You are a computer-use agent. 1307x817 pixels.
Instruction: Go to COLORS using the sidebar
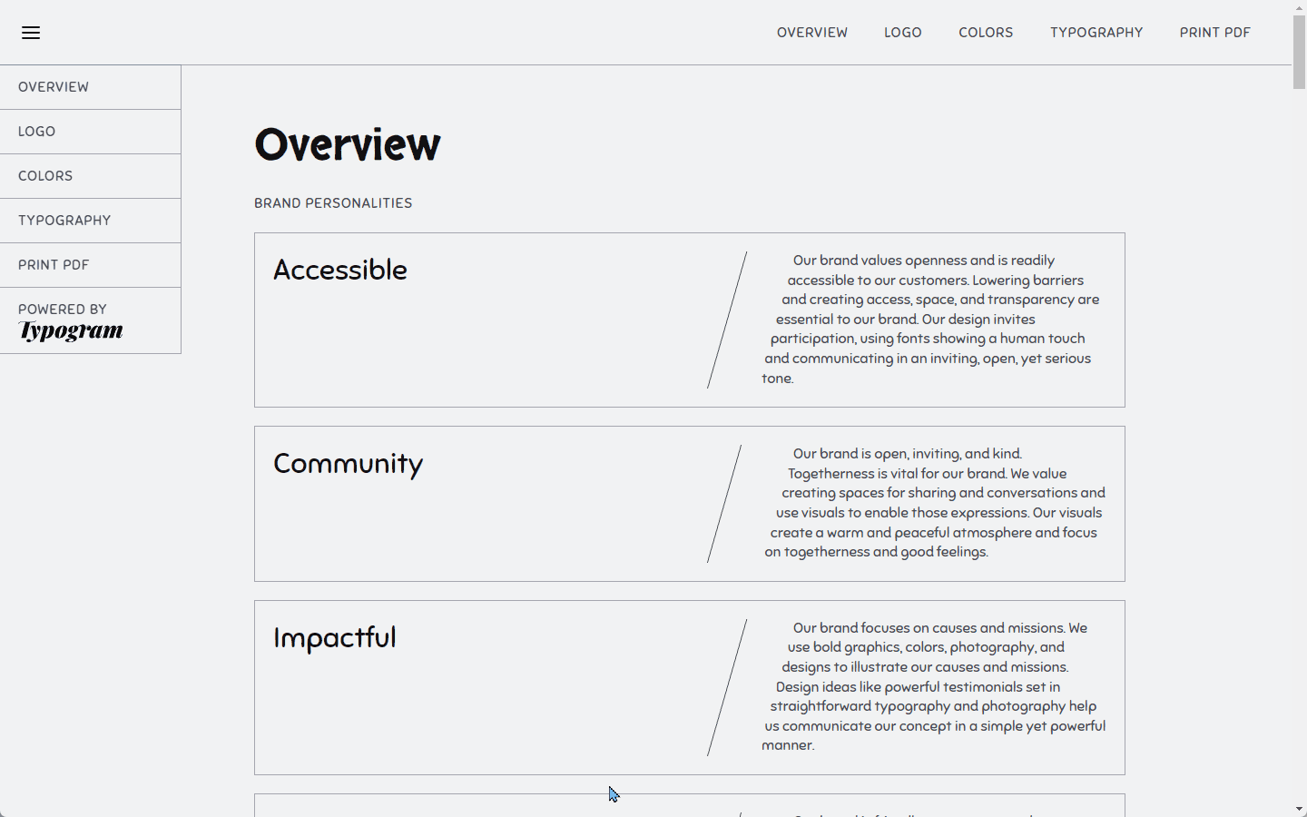point(45,175)
